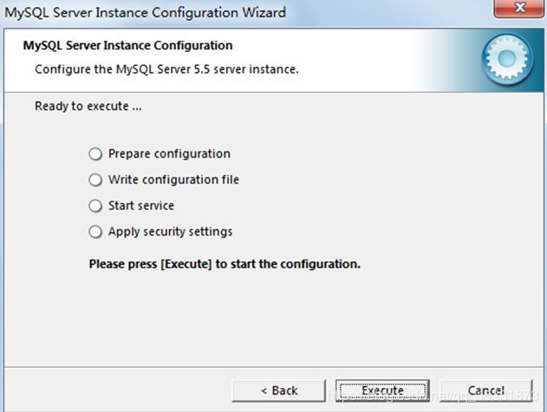The image size is (547, 412).
Task: Click the bold MySQL Server Instance Configuration heading
Action: 127,45
